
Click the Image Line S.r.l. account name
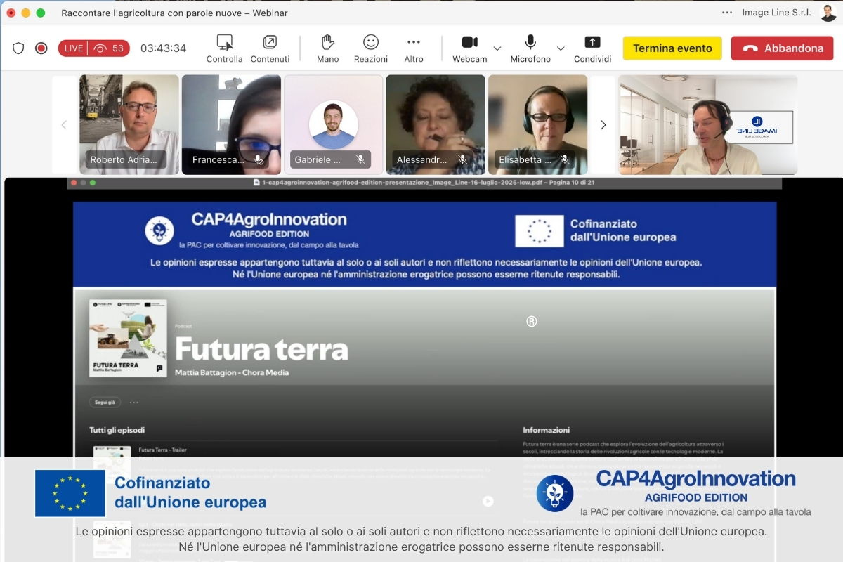(x=777, y=13)
